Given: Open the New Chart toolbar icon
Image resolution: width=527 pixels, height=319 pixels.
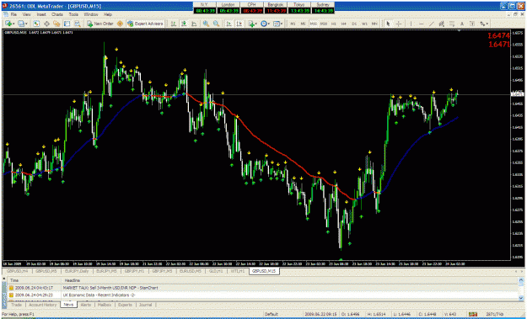Looking at the screenshot, I should (x=8, y=24).
